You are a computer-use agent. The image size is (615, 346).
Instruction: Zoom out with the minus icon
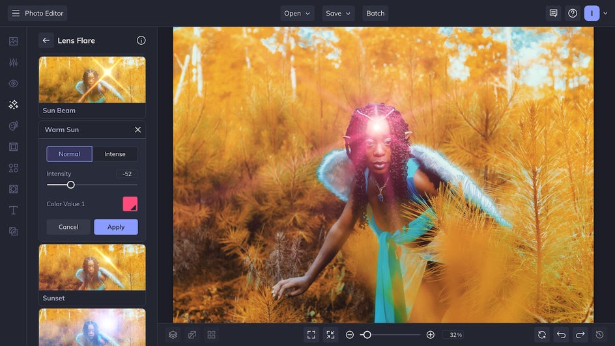350,335
